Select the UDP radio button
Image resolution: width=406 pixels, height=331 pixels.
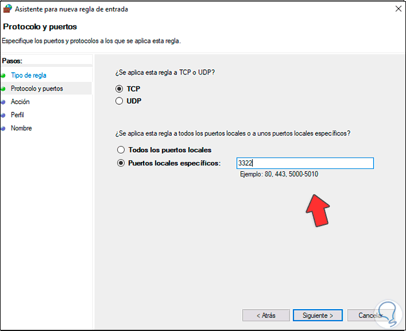[x=119, y=101]
